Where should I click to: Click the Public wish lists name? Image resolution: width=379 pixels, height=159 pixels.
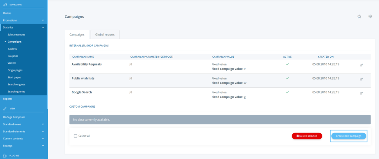83,78
